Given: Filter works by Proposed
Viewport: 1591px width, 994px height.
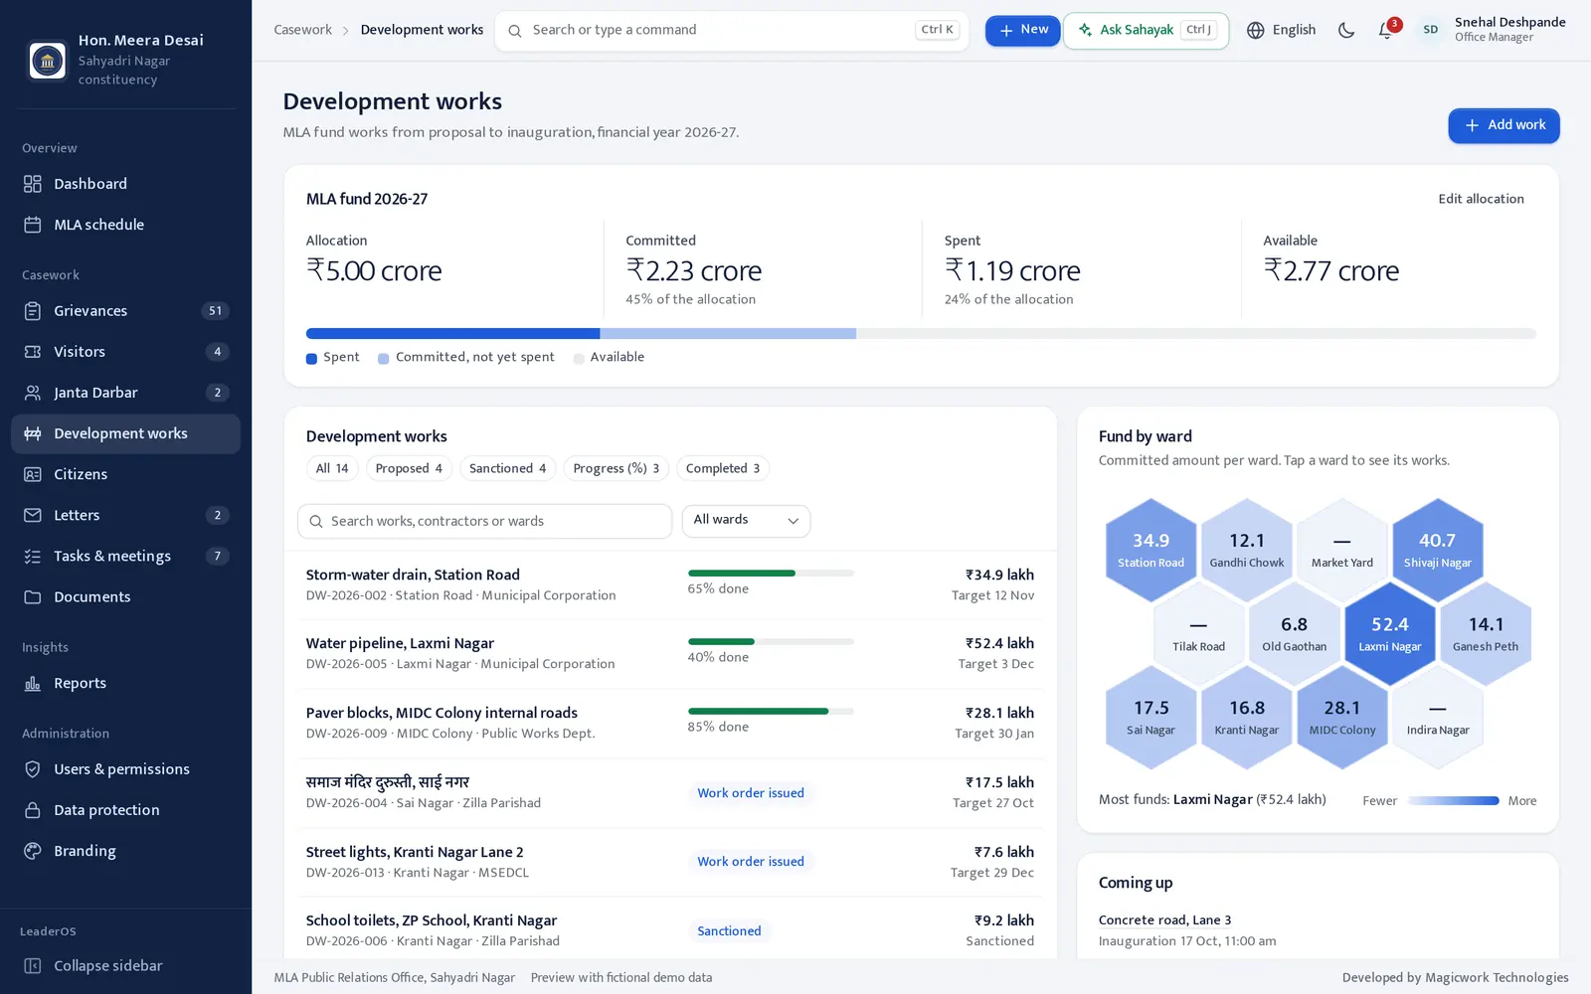Looking at the screenshot, I should [x=409, y=468].
